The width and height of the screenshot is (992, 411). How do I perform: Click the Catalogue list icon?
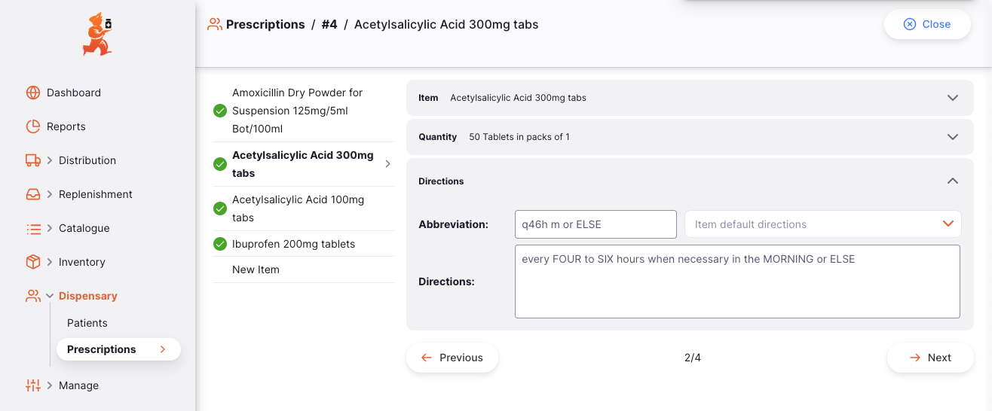pyautogui.click(x=33, y=228)
